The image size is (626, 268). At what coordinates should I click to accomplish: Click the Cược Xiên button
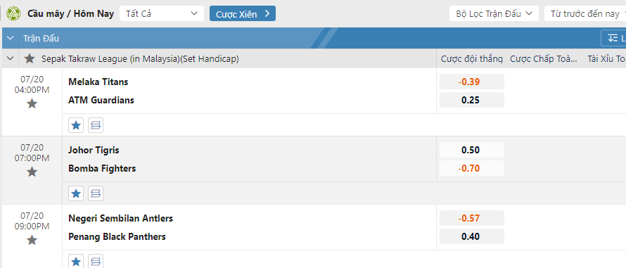click(x=243, y=13)
